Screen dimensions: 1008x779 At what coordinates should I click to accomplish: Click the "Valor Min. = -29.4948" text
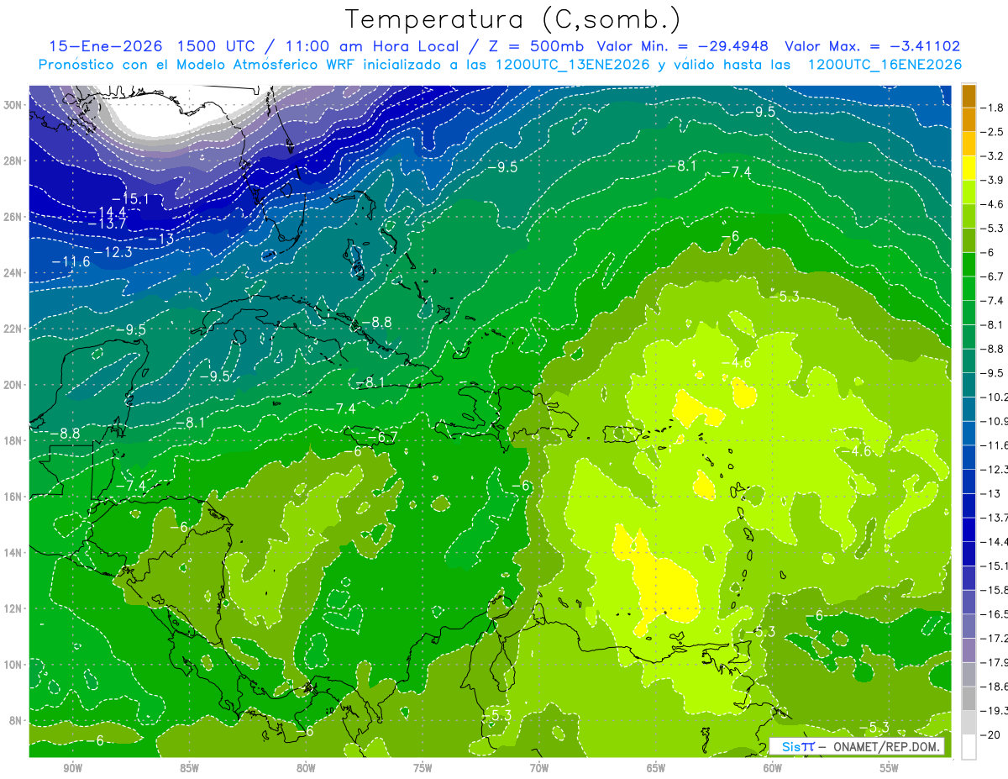[x=682, y=46]
